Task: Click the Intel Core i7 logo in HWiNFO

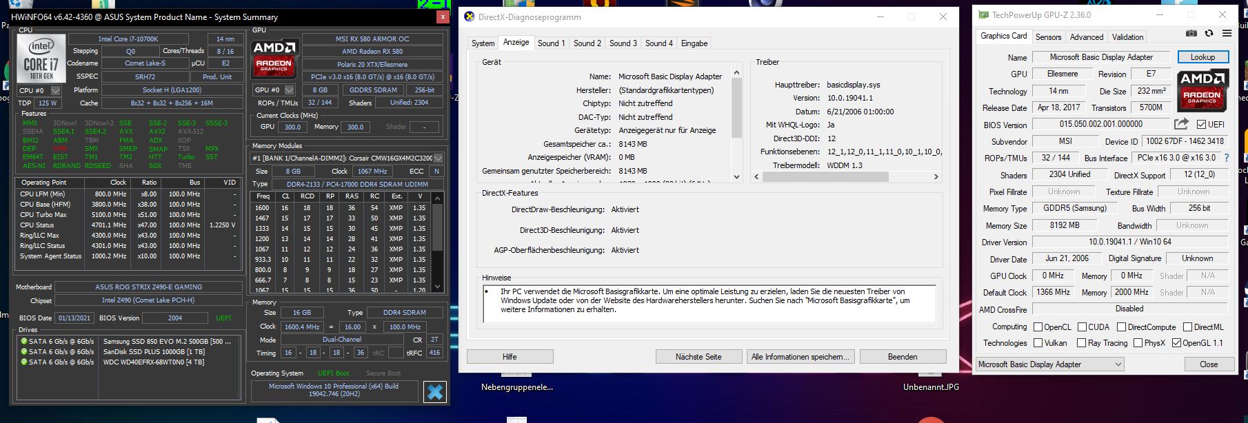Action: coord(41,59)
